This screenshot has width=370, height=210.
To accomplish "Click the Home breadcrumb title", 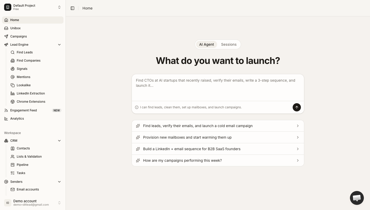I will click(87, 8).
